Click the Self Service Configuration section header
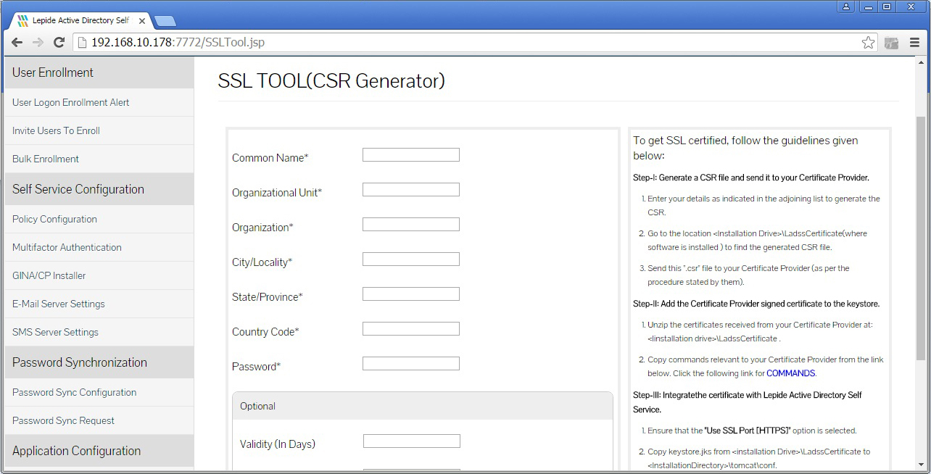Image resolution: width=931 pixels, height=474 pixels. 99,189
